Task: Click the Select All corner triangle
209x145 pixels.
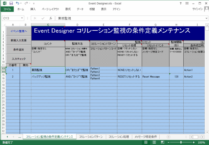Action: tap(4, 25)
